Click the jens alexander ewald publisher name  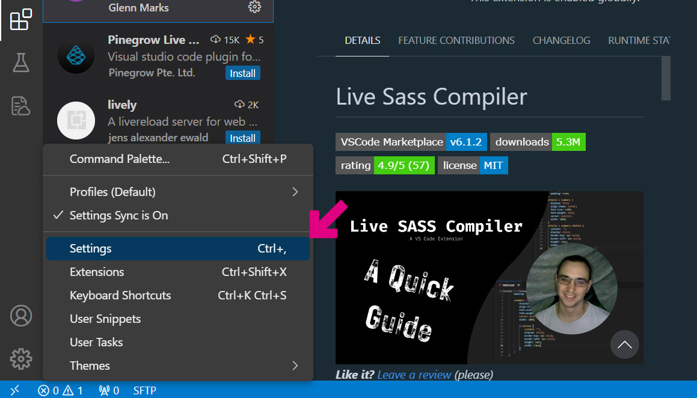(x=158, y=138)
